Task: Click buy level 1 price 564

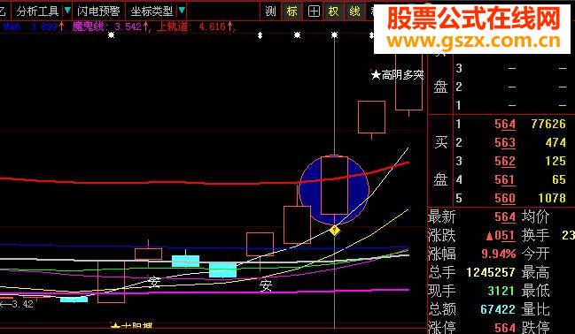Action: [505, 124]
